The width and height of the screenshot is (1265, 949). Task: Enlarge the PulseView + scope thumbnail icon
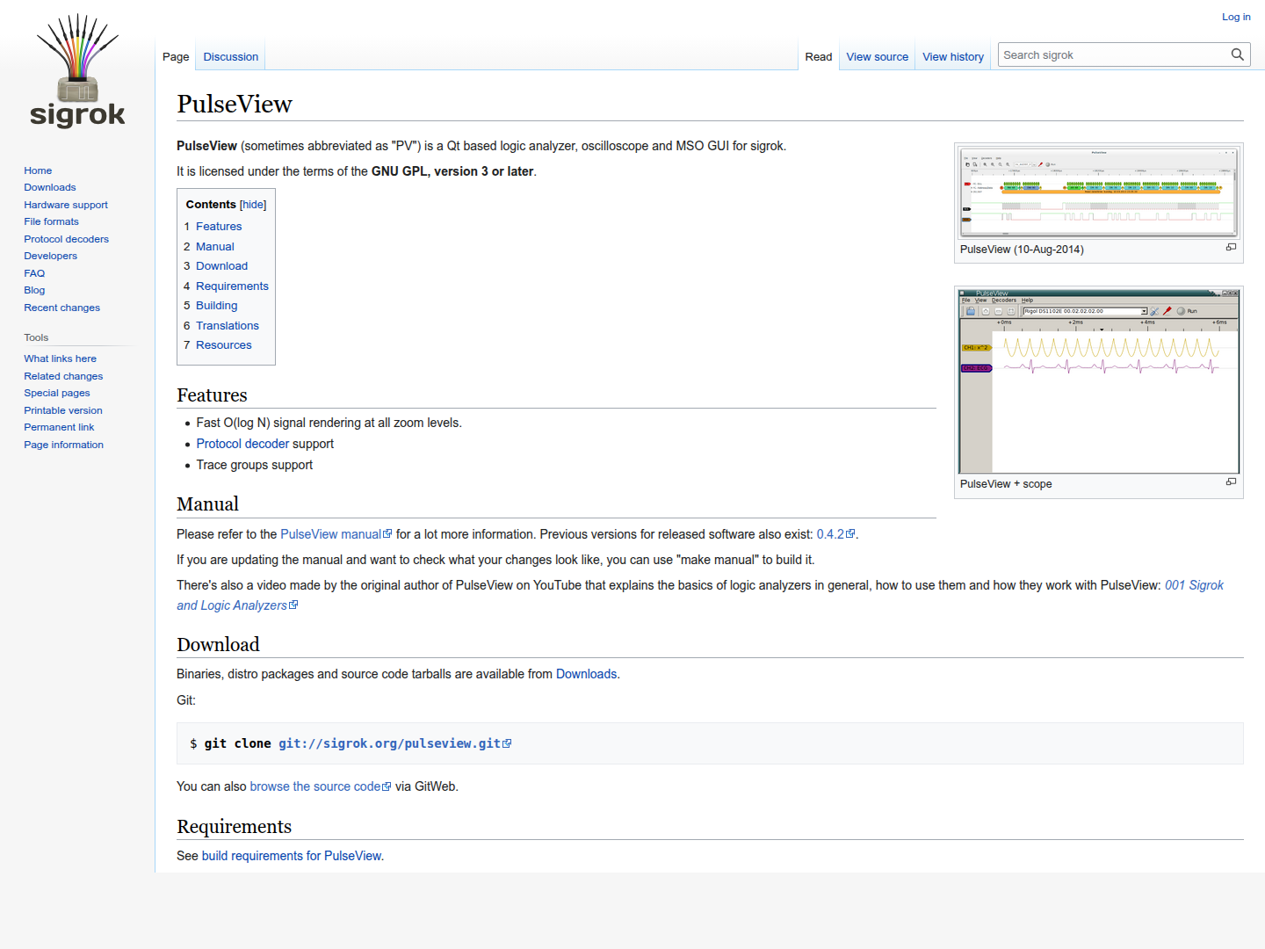[x=1231, y=482]
